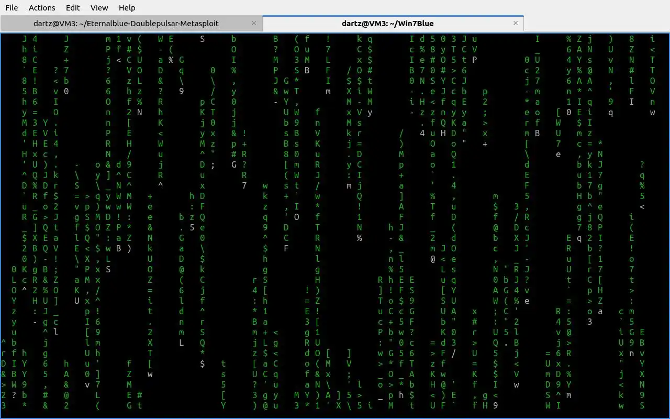Open the View menu
Image resolution: width=670 pixels, height=419 pixels.
click(99, 8)
